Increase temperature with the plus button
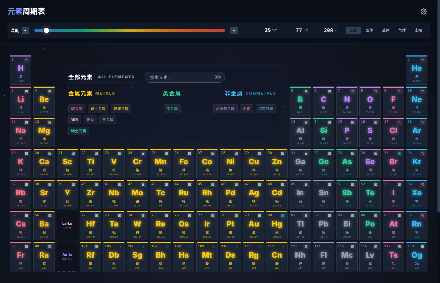This screenshot has height=283, width=440. point(234,31)
